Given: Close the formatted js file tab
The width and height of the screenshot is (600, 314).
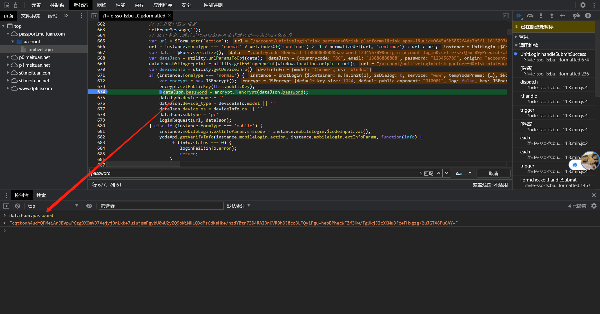Looking at the screenshot, I should click(169, 15).
